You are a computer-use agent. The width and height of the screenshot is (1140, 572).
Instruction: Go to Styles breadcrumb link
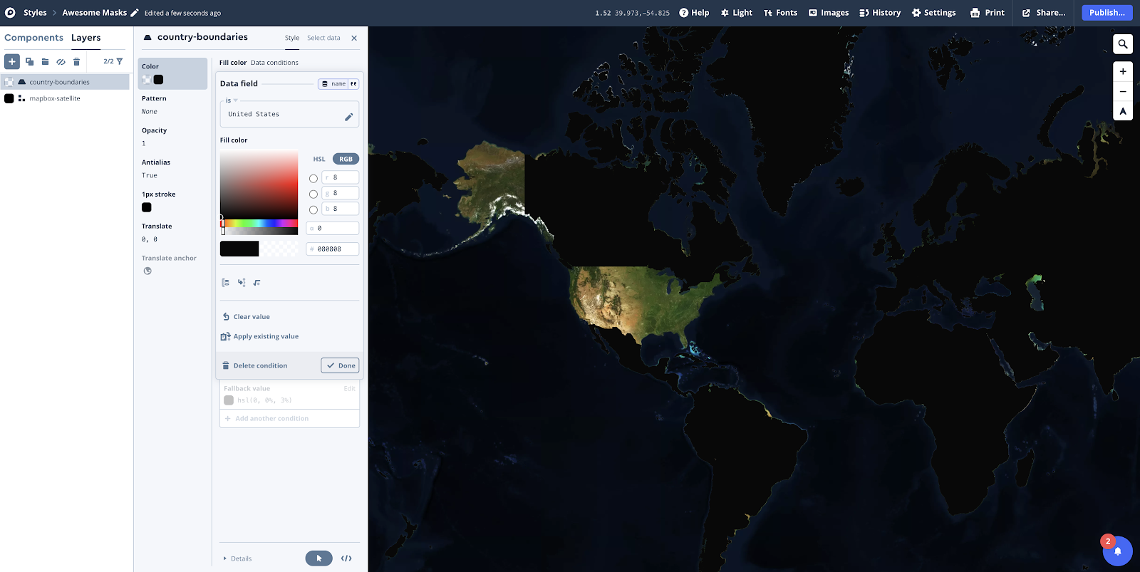35,13
